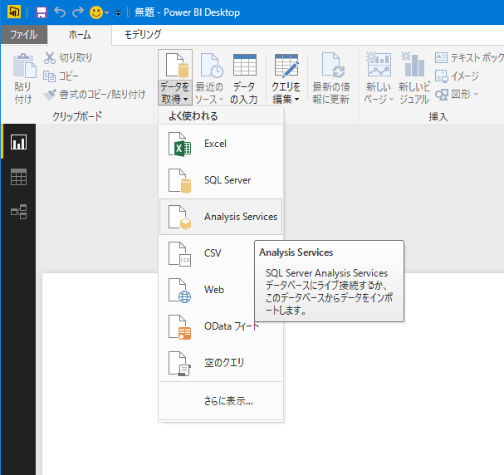Expand the データを取得 dropdown arrow
Screen dimensions: 504x475
pyautogui.click(x=174, y=99)
